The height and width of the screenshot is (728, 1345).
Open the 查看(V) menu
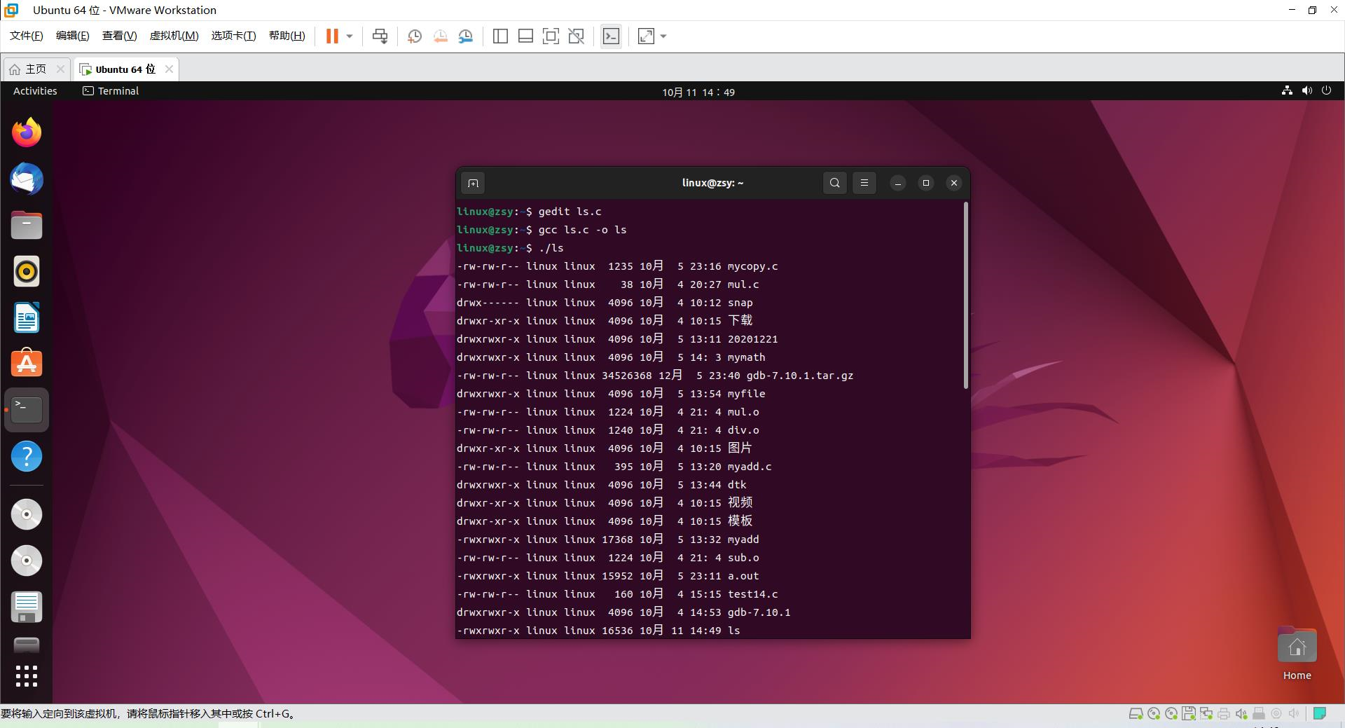pos(119,36)
